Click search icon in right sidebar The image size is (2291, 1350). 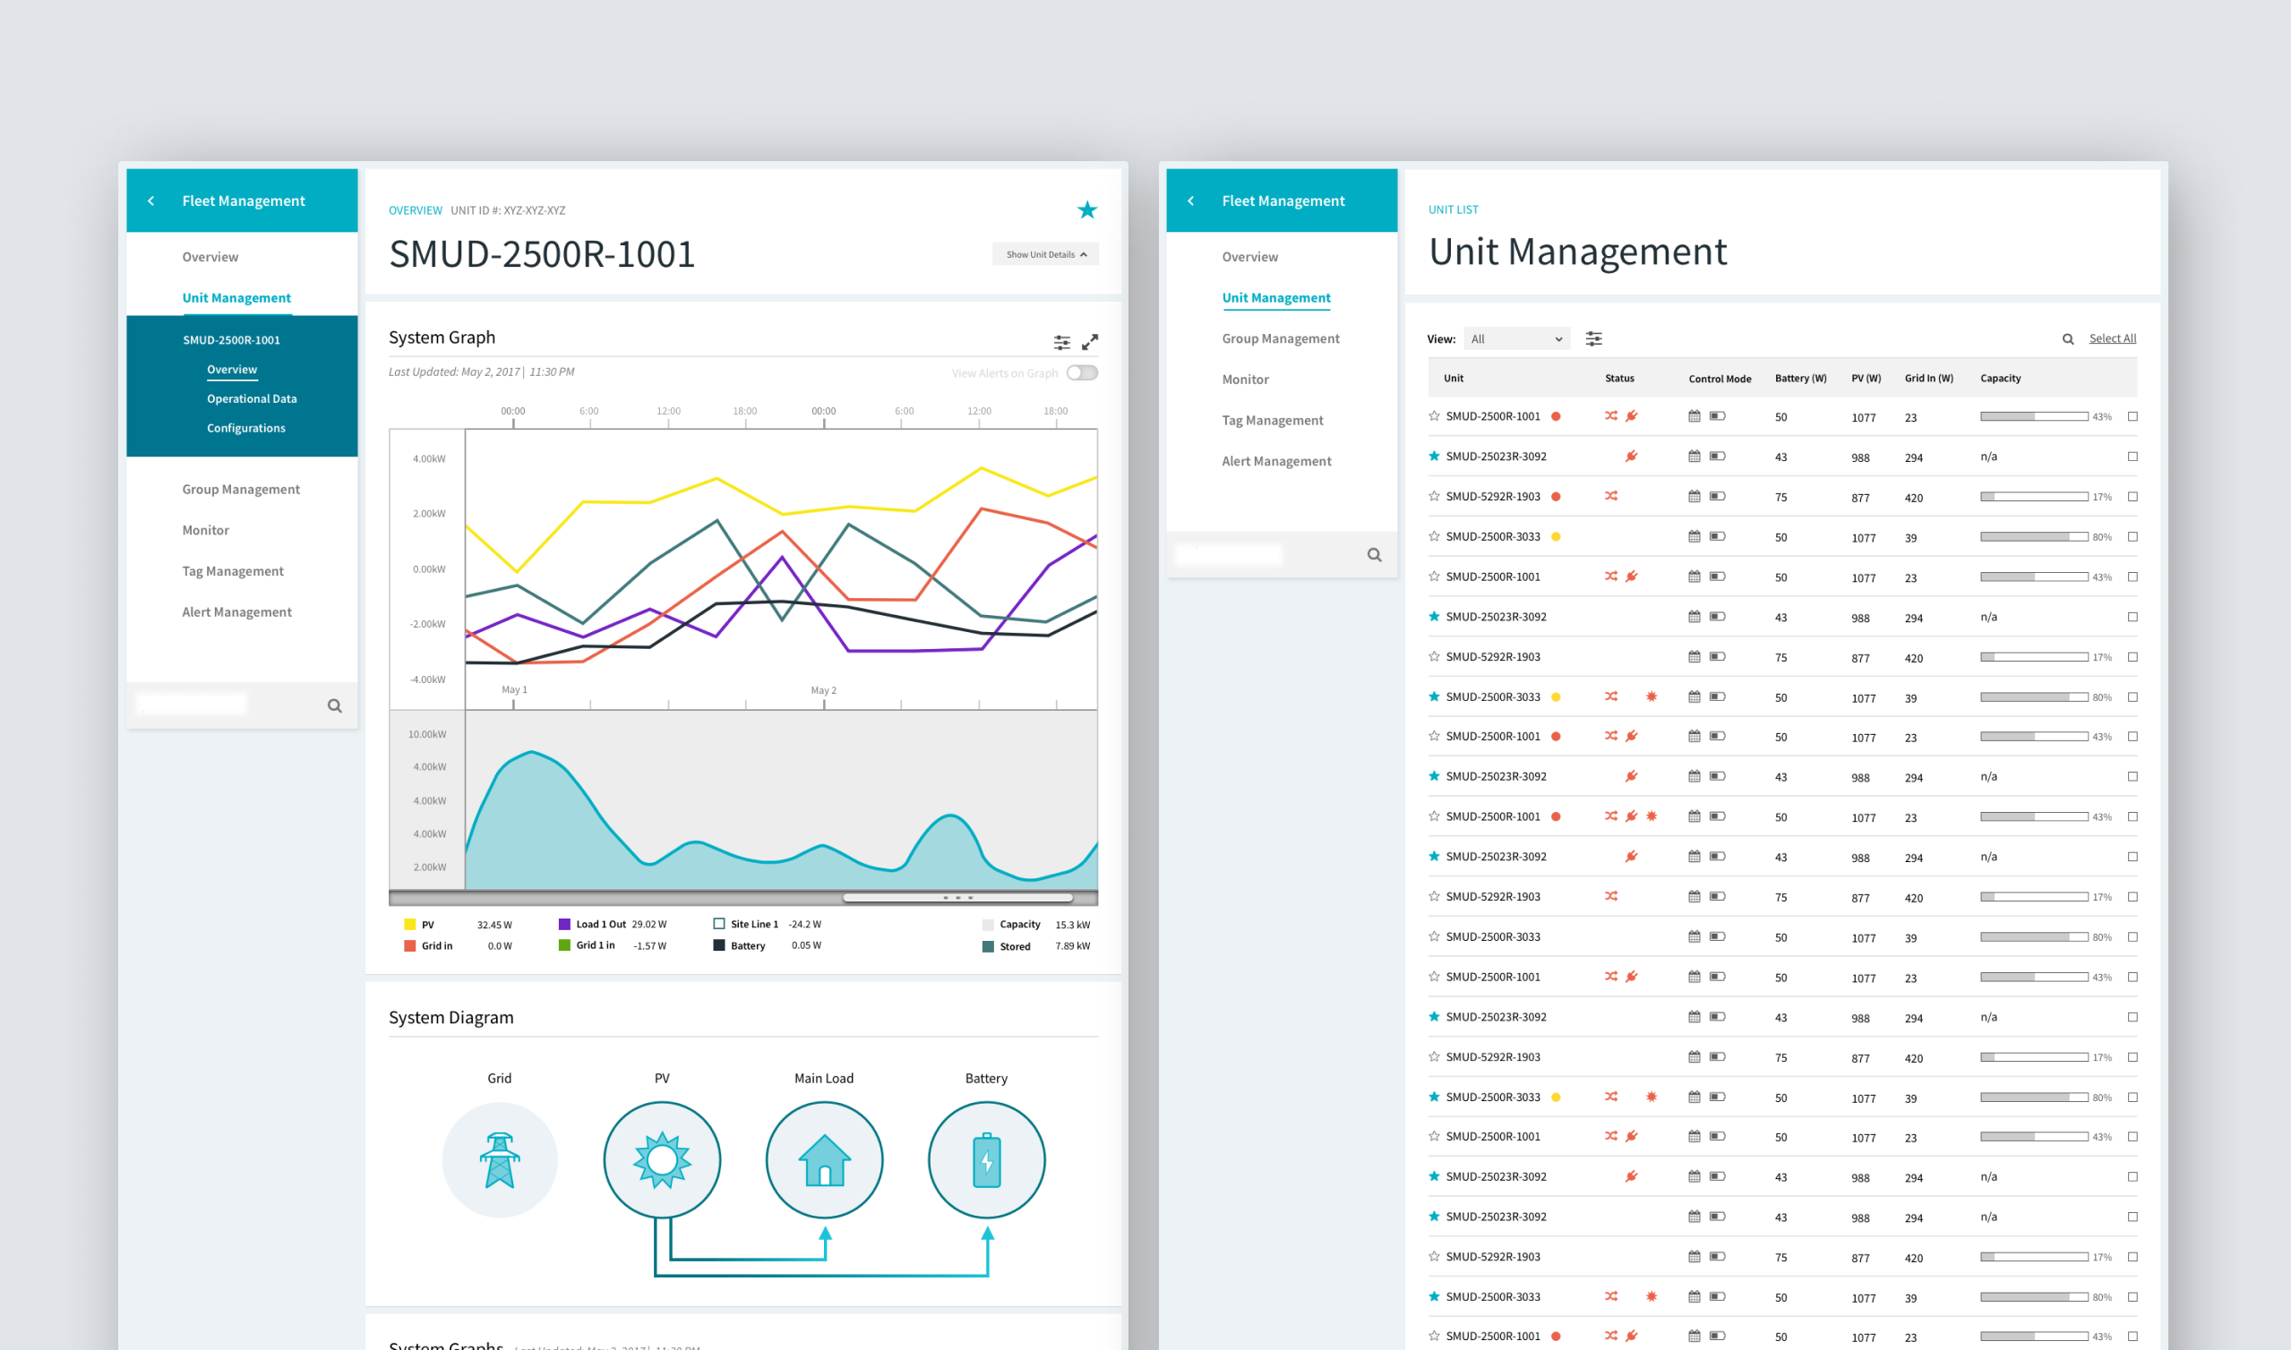pyautogui.click(x=1375, y=555)
